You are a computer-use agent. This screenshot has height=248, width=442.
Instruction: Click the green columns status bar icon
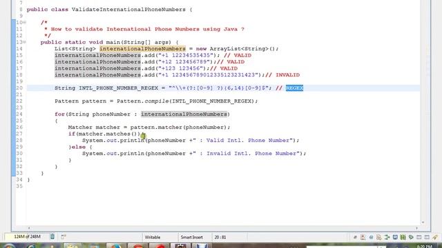[x=403, y=237]
